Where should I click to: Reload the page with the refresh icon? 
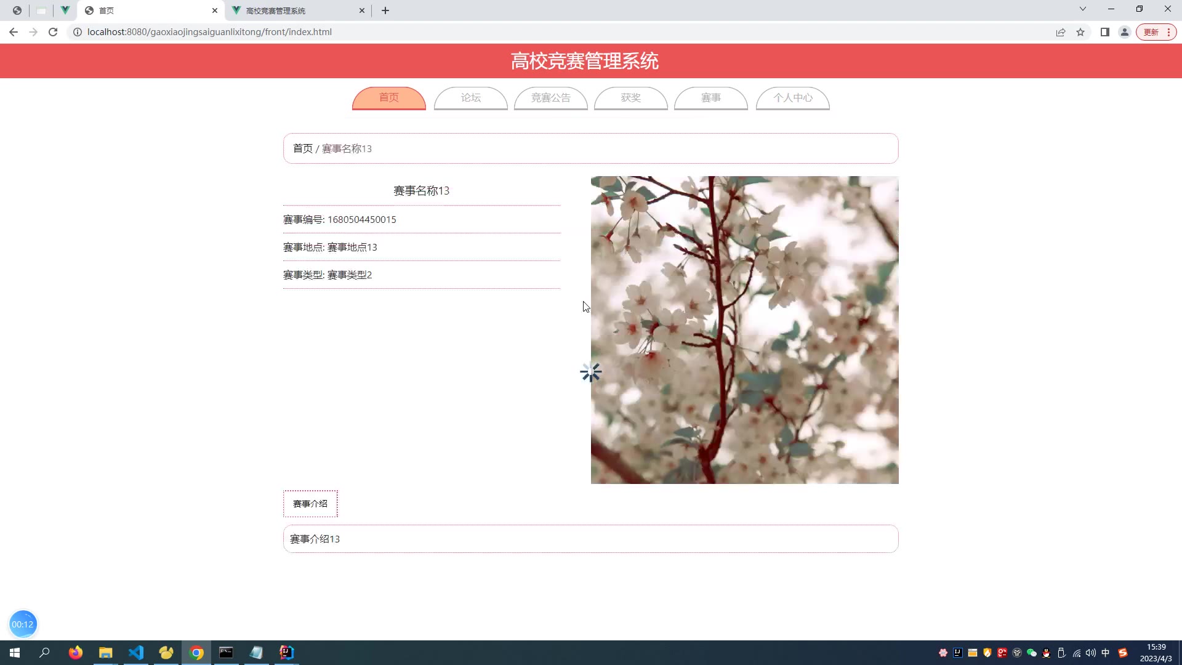[x=53, y=32]
